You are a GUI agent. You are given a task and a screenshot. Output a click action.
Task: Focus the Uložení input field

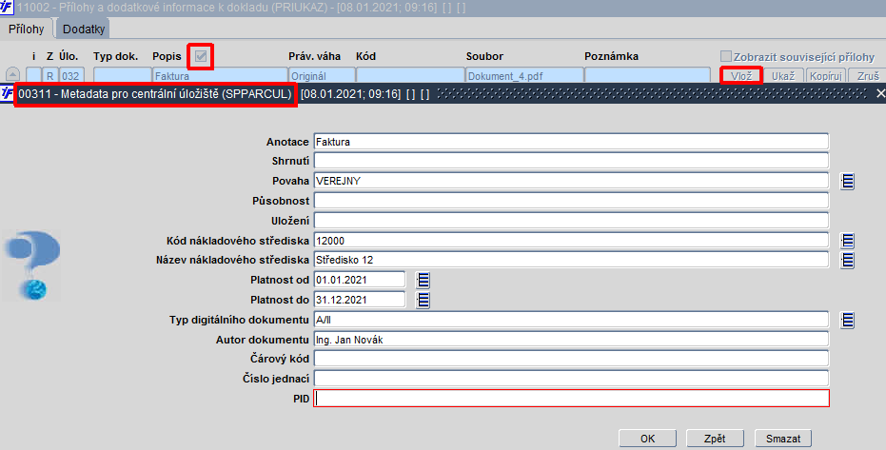[571, 220]
